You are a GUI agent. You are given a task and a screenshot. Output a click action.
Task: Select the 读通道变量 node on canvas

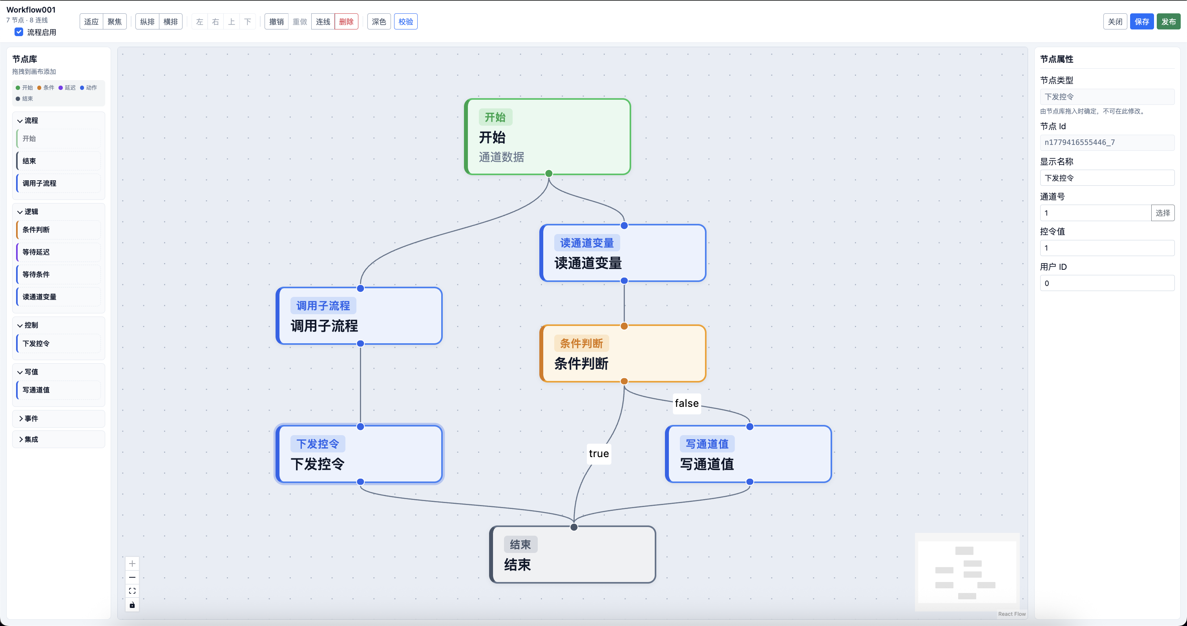click(x=623, y=253)
